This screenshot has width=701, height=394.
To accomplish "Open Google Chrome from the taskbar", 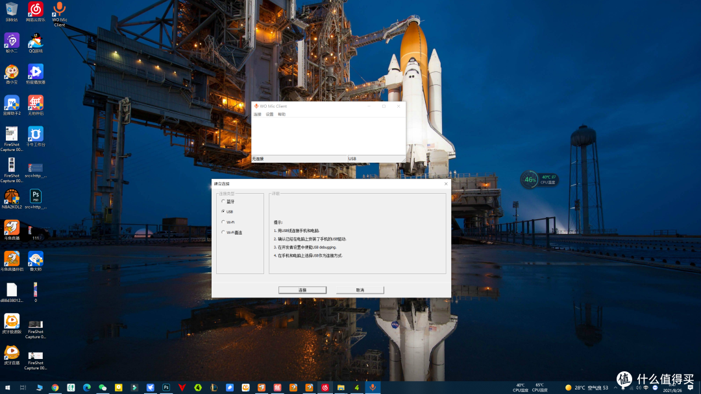I will (55, 388).
